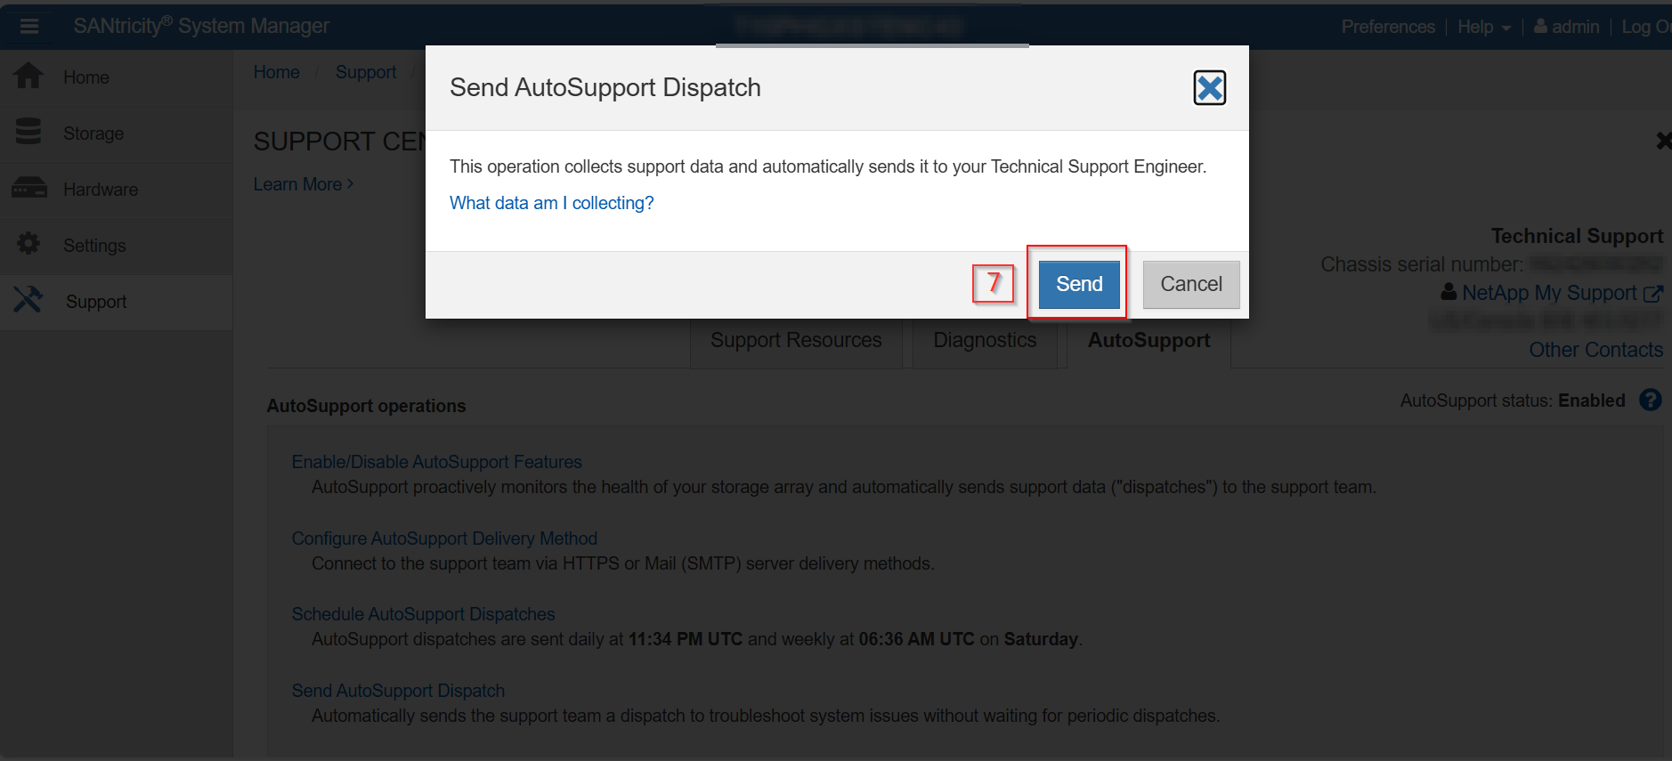The width and height of the screenshot is (1672, 761).
Task: Click the admin user icon in header
Action: (1540, 27)
